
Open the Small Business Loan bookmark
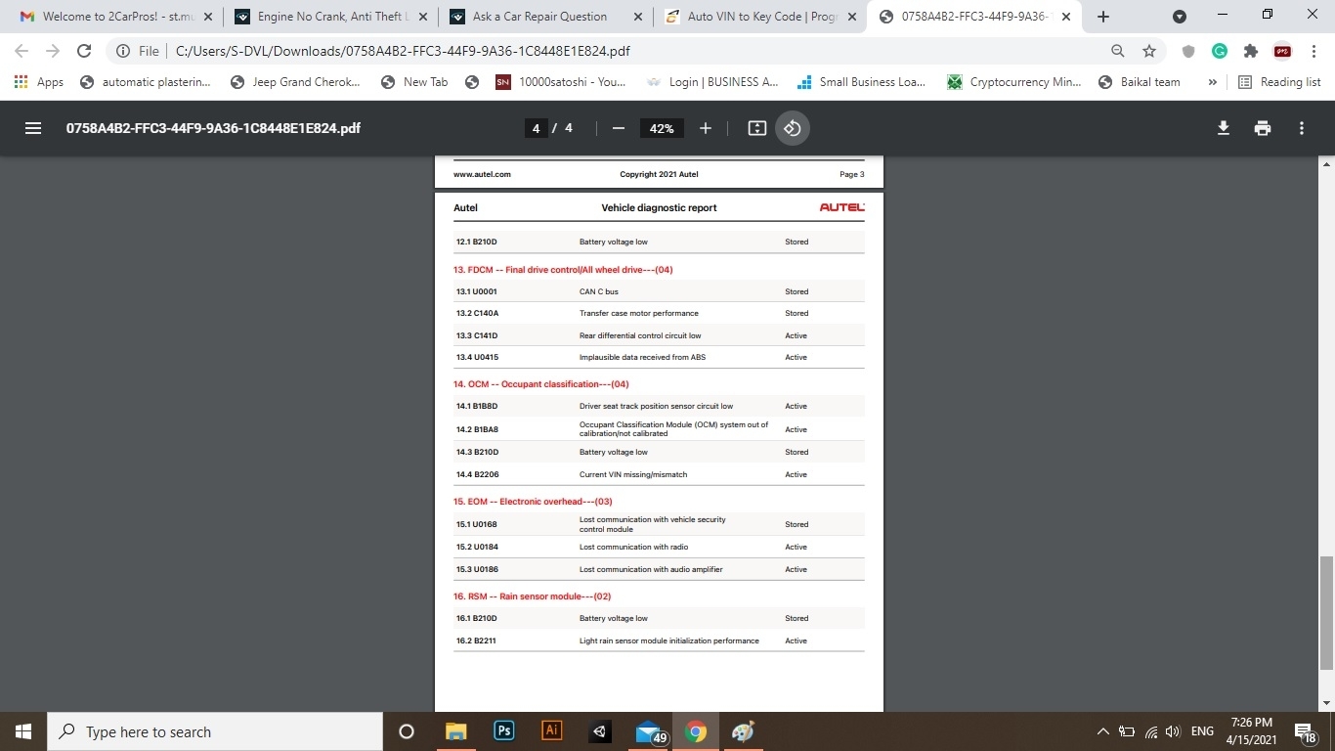point(862,82)
